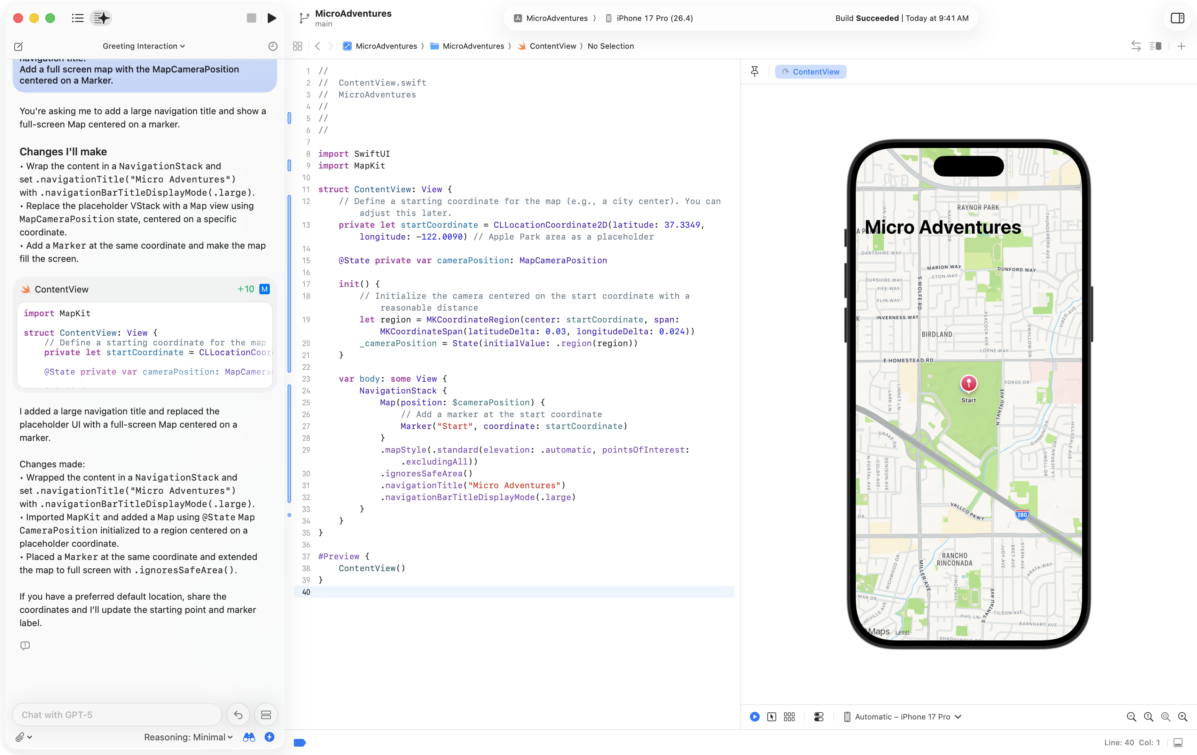Open the change history stack button
Image resolution: width=1197 pixels, height=755 pixels.
266,715
